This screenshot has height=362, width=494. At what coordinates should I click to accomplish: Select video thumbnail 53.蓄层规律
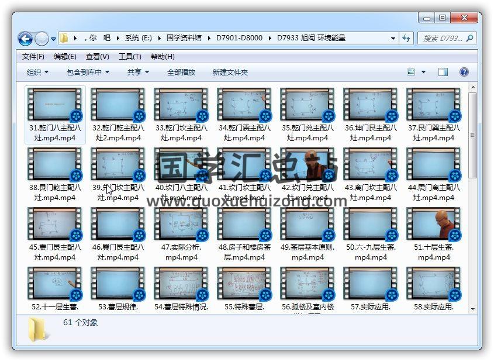point(118,284)
